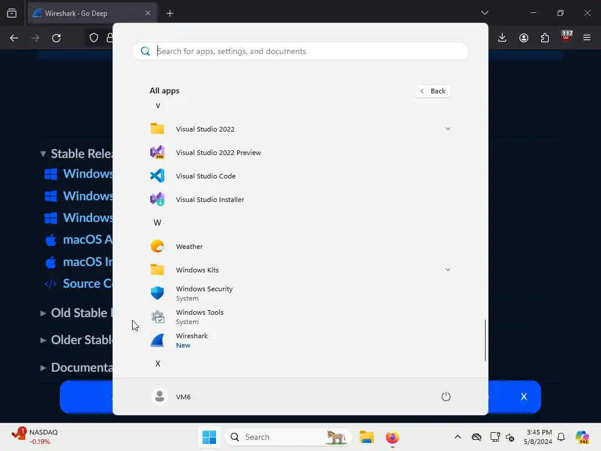
Task: Launch the newly installed Wireshark app
Action: [300, 340]
